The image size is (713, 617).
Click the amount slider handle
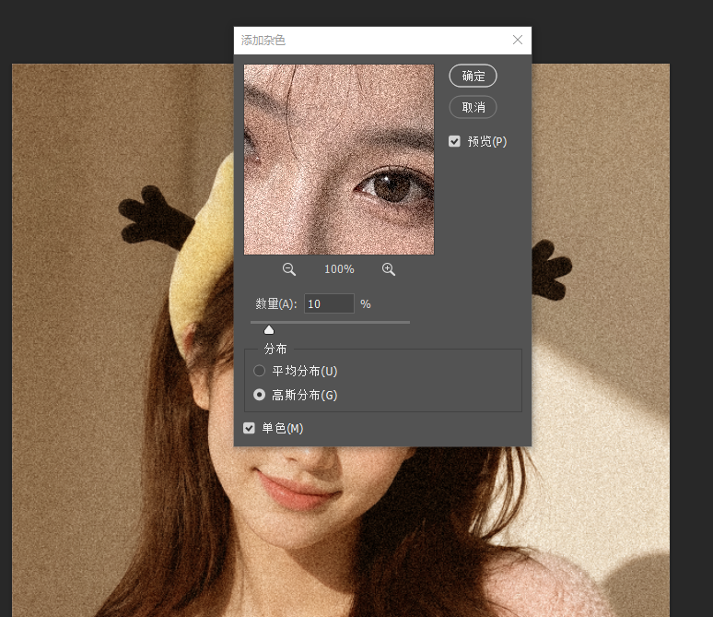[x=269, y=329]
